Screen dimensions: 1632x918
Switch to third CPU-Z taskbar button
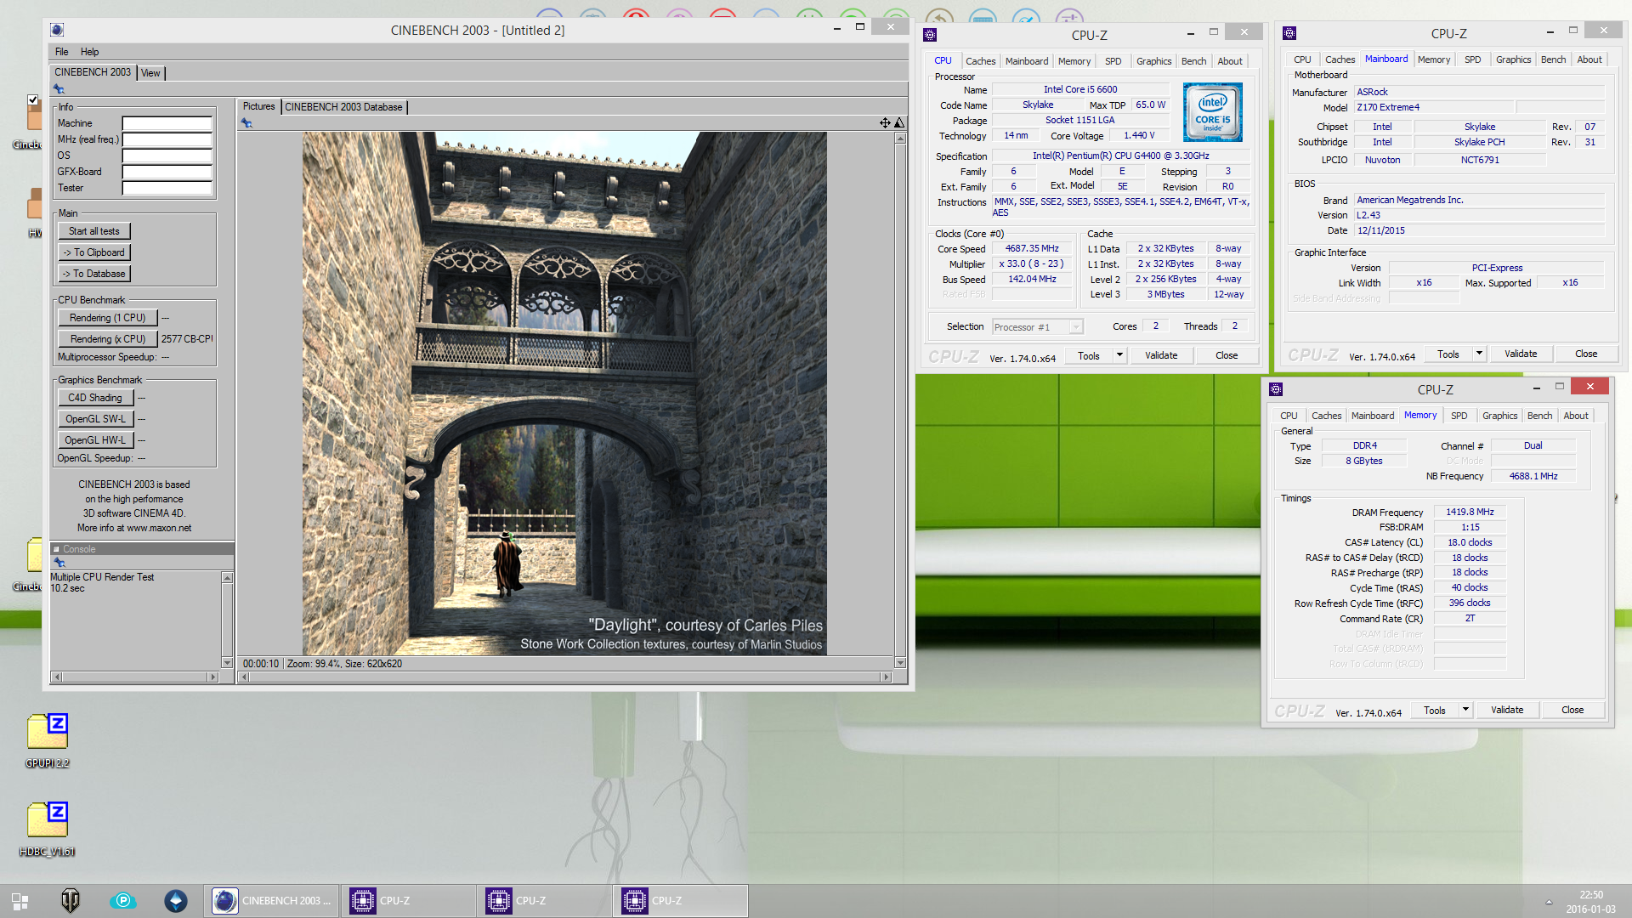pos(681,901)
